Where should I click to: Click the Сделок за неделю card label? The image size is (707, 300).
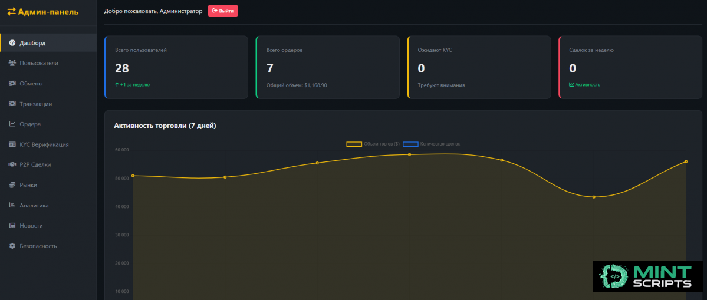coord(591,50)
